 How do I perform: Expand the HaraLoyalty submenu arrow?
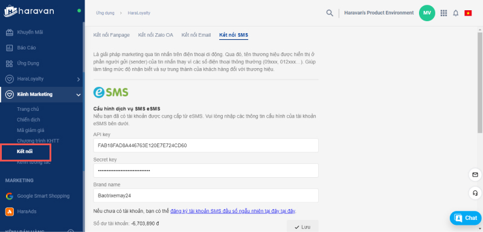[x=78, y=80]
